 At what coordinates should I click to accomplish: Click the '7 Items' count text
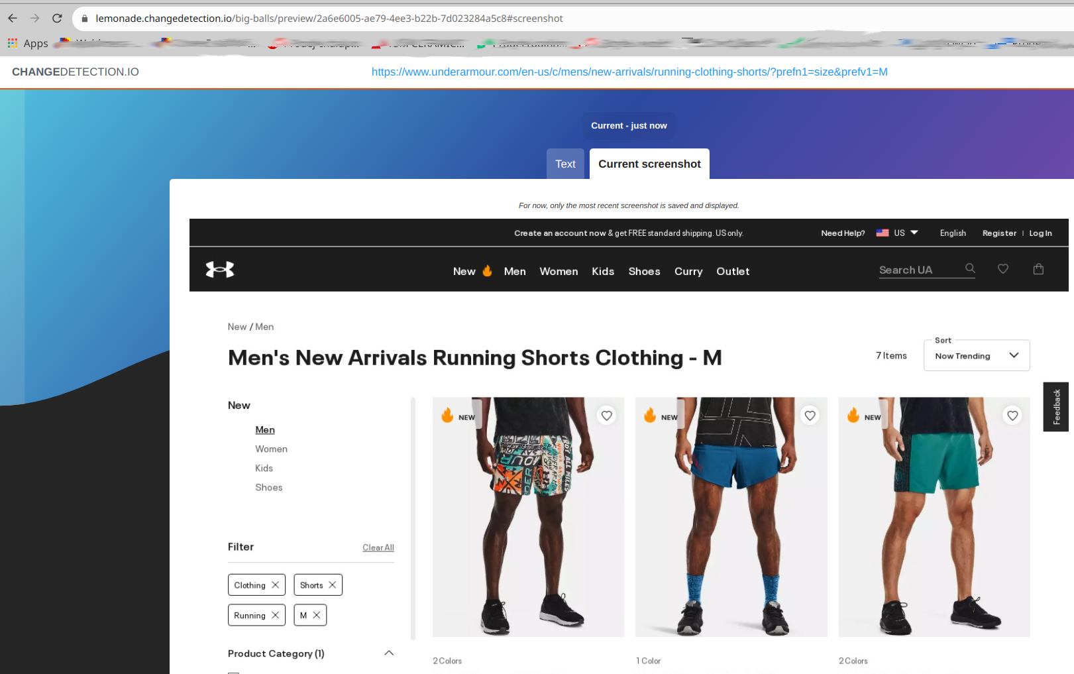pyautogui.click(x=891, y=356)
